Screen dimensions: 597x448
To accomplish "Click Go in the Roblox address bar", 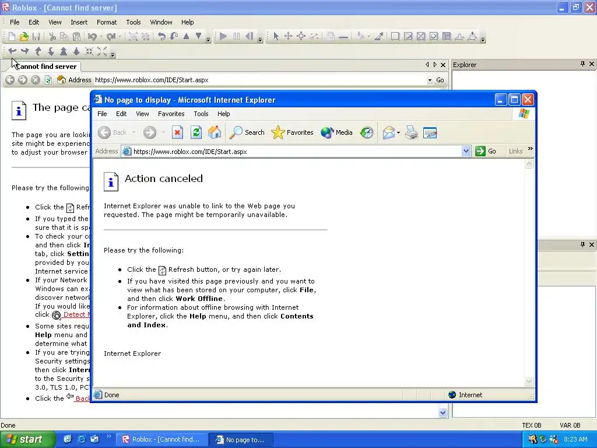I will (440, 80).
